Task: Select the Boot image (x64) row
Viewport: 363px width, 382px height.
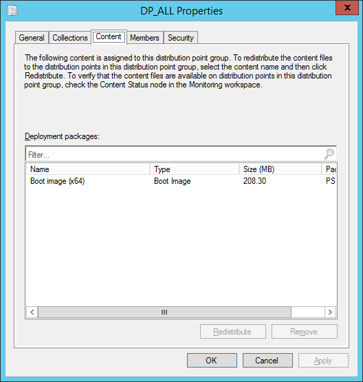Action: (181, 181)
